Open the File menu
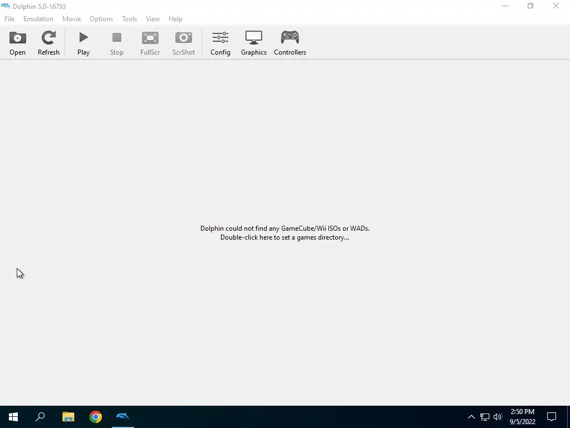Screen dimensions: 570x428 point(9,19)
